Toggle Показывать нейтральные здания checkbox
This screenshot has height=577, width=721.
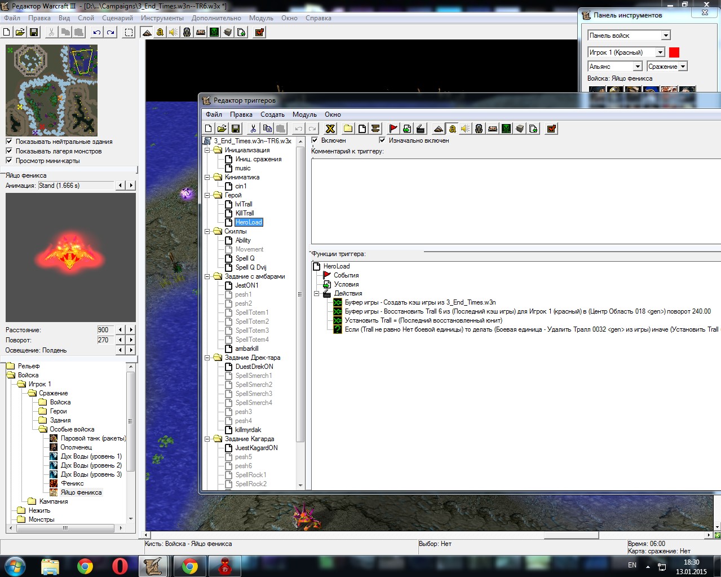pyautogui.click(x=9, y=142)
